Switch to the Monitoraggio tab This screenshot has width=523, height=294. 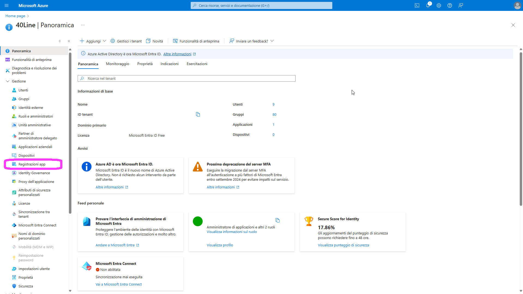click(117, 64)
